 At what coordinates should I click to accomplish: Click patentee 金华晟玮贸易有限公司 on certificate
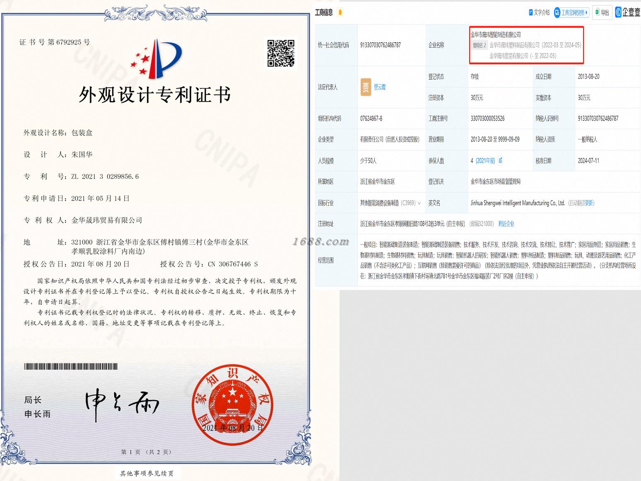pyautogui.click(x=107, y=220)
